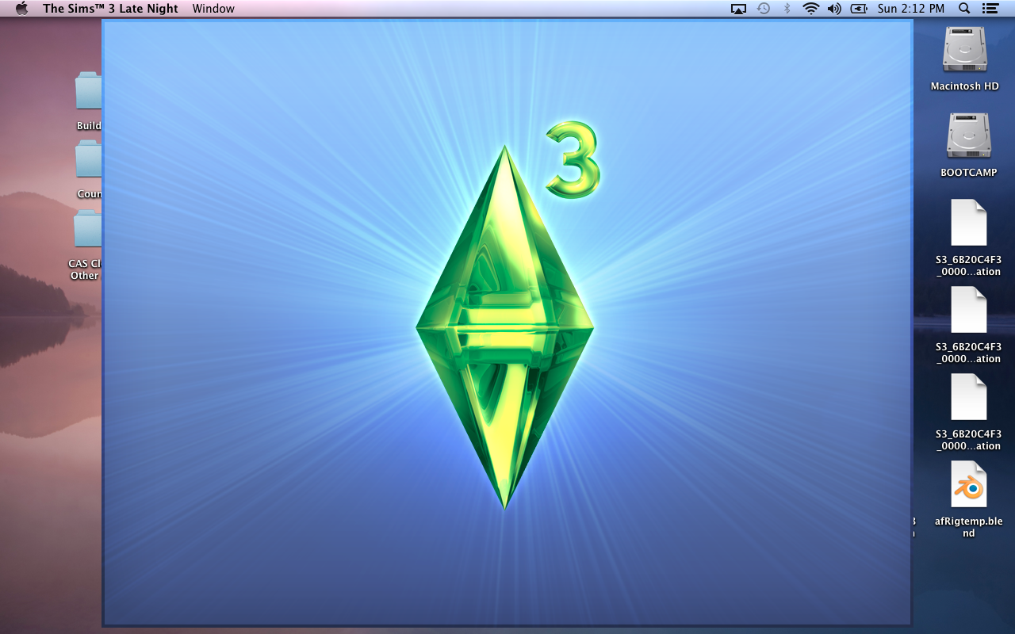Open Spotlight search magnifier
1015x634 pixels.
point(964,9)
